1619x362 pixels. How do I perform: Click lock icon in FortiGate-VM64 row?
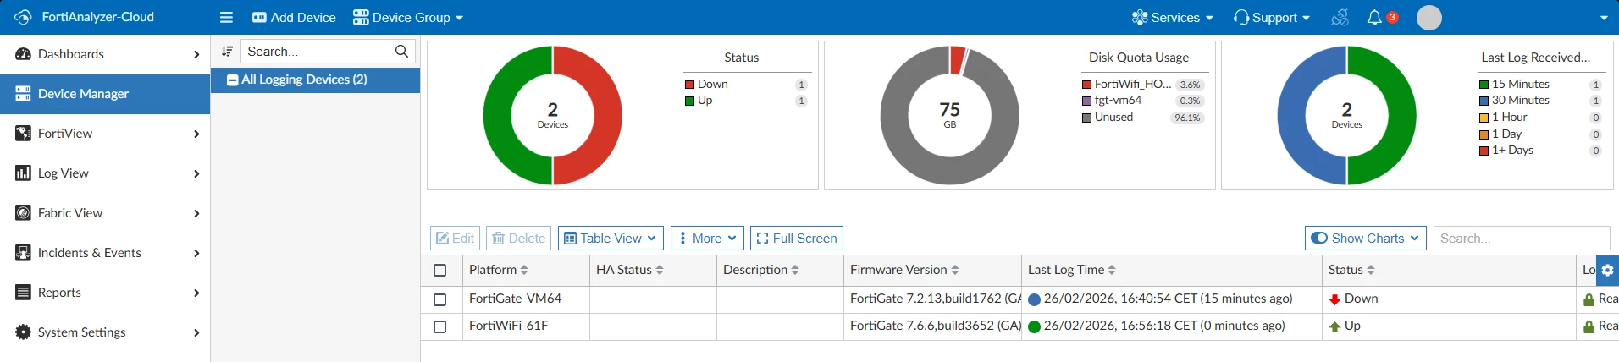pos(1589,299)
